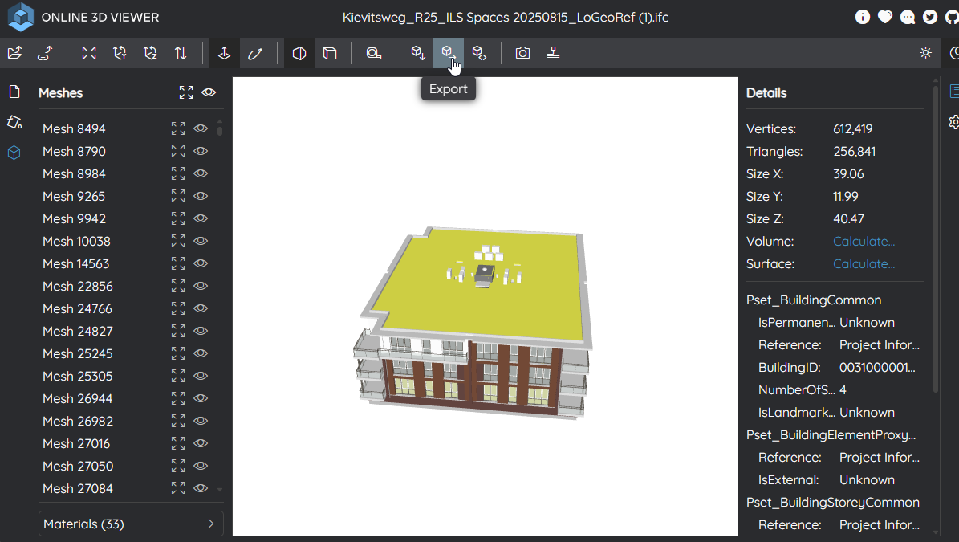This screenshot has height=542, width=959.
Task: Open the Materials tab in left sidebar
Action: (14, 122)
